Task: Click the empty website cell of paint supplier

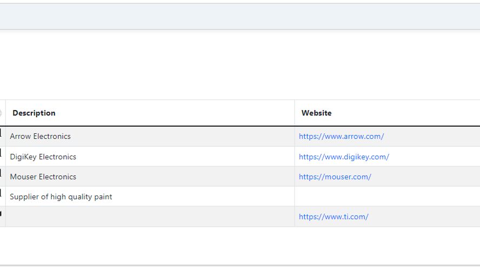Action: tap(387, 197)
